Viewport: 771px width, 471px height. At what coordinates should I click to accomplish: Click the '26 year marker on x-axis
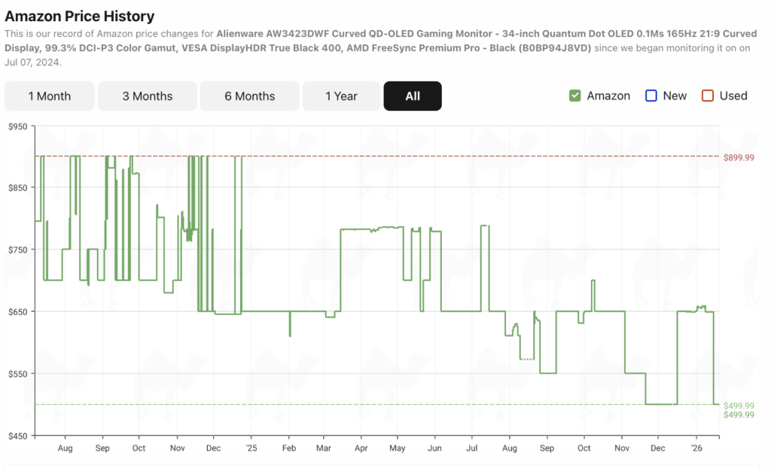click(x=696, y=448)
